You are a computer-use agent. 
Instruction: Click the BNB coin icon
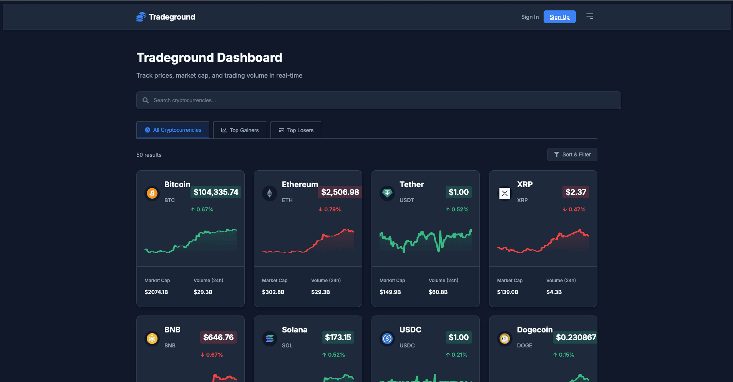click(152, 338)
